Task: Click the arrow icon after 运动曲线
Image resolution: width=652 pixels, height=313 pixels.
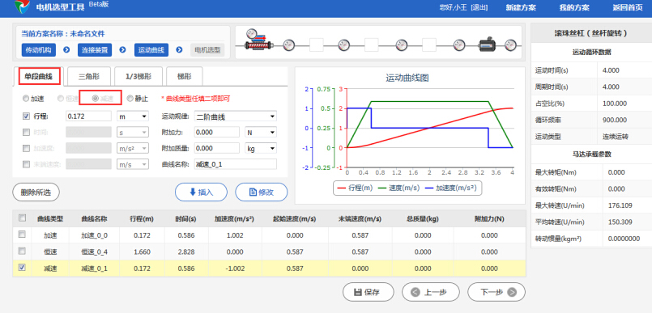Action: coord(179,50)
